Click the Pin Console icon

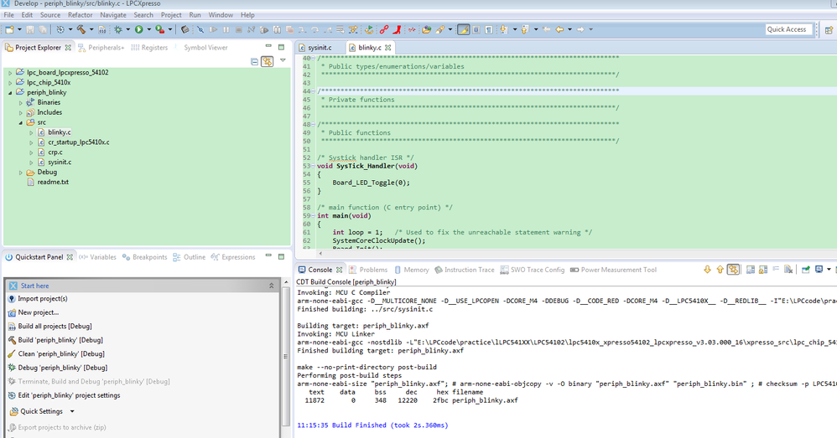(805, 270)
